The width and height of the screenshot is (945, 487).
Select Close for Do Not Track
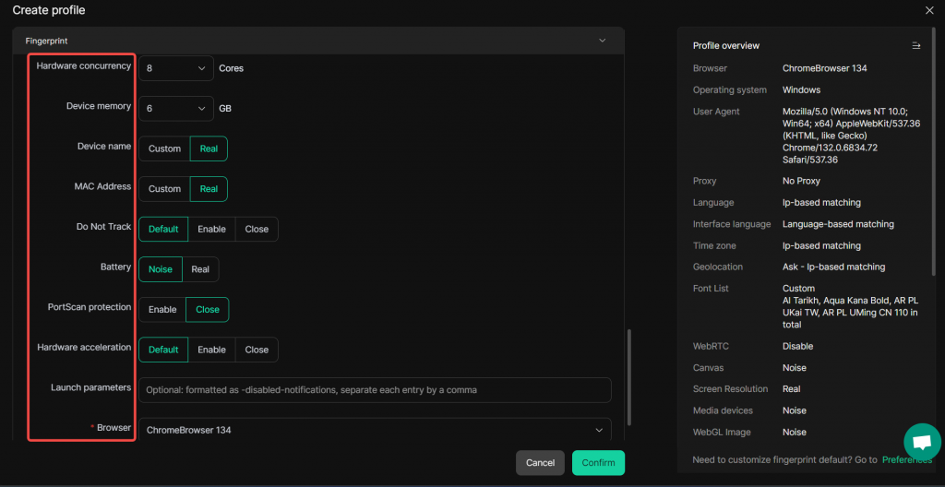[257, 229]
